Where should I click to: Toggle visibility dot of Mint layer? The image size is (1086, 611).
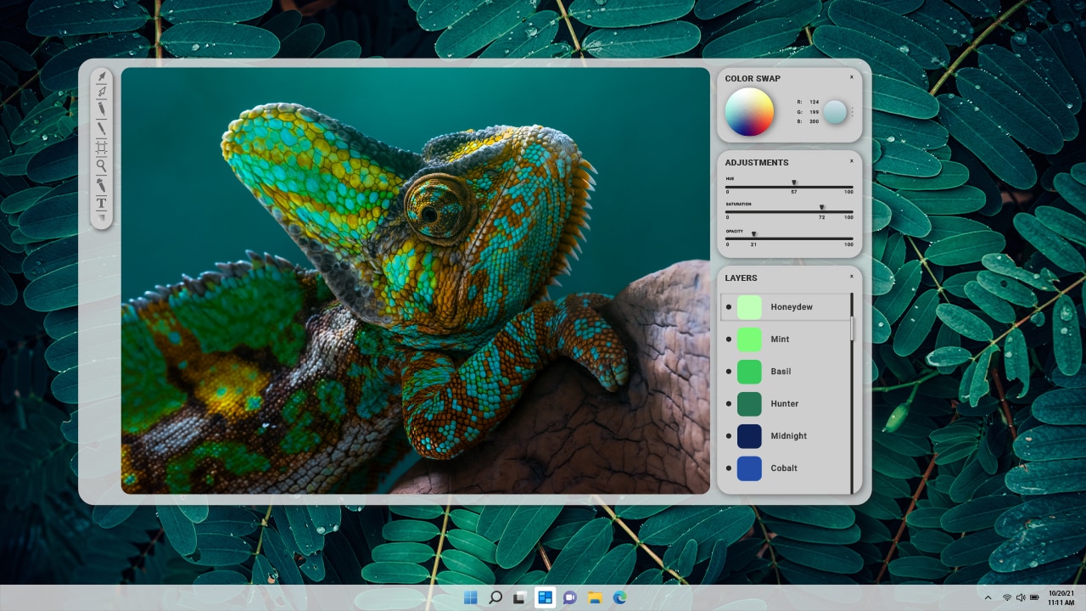[729, 339]
